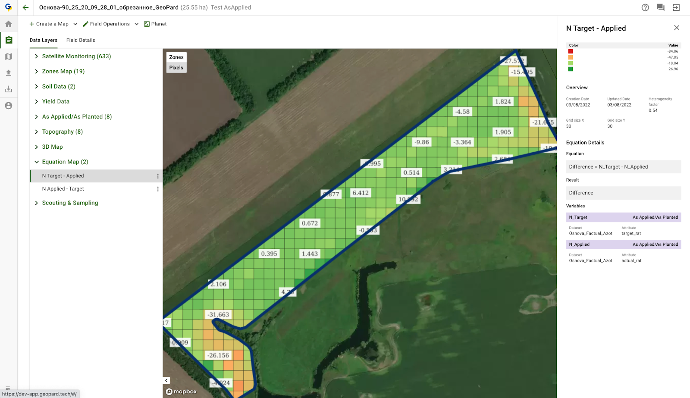Open the help question mark icon

[x=645, y=7]
